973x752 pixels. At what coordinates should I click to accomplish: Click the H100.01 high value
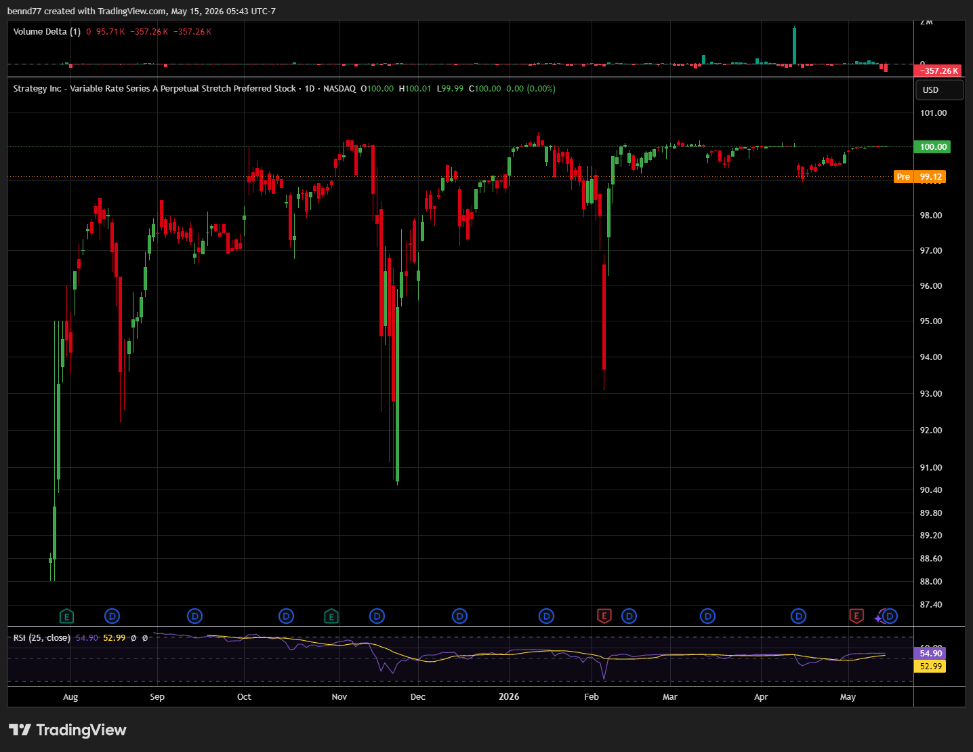click(x=415, y=89)
